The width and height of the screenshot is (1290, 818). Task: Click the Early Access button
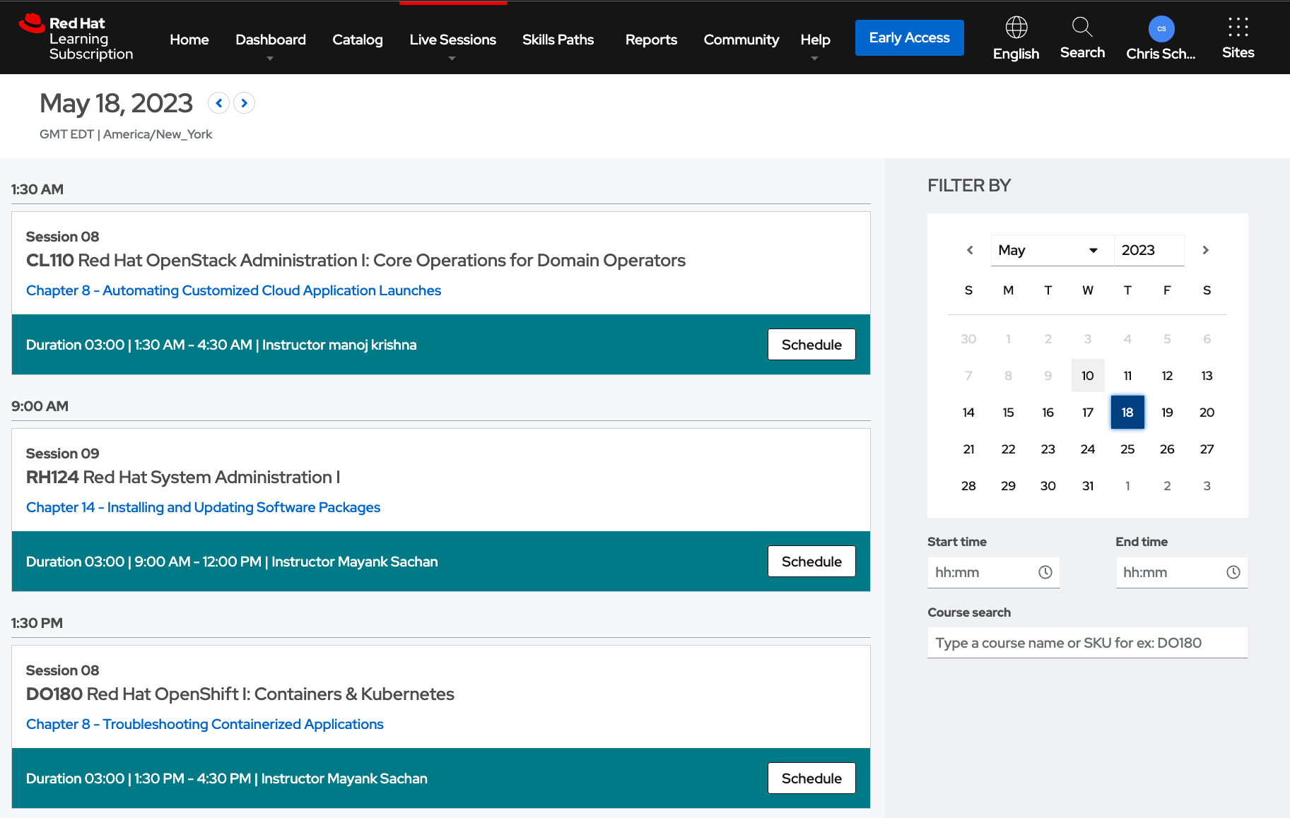coord(909,38)
